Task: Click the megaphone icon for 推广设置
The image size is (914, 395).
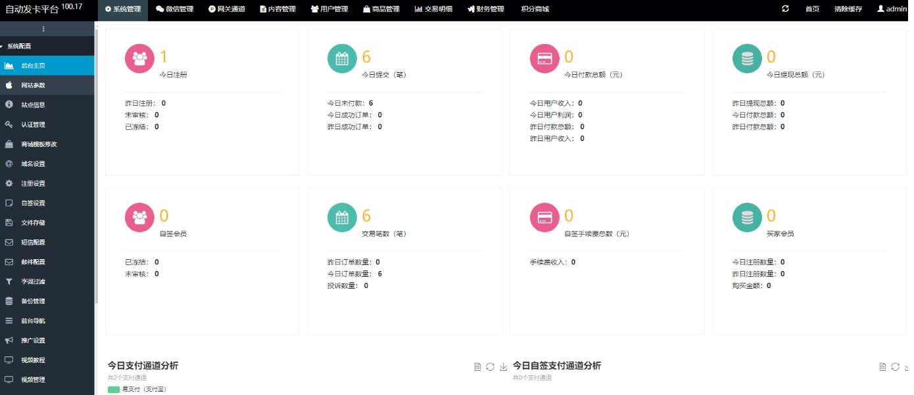Action: click(9, 341)
